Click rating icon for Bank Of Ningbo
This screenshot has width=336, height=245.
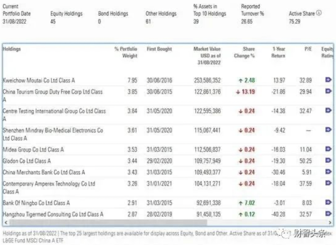(x=328, y=202)
